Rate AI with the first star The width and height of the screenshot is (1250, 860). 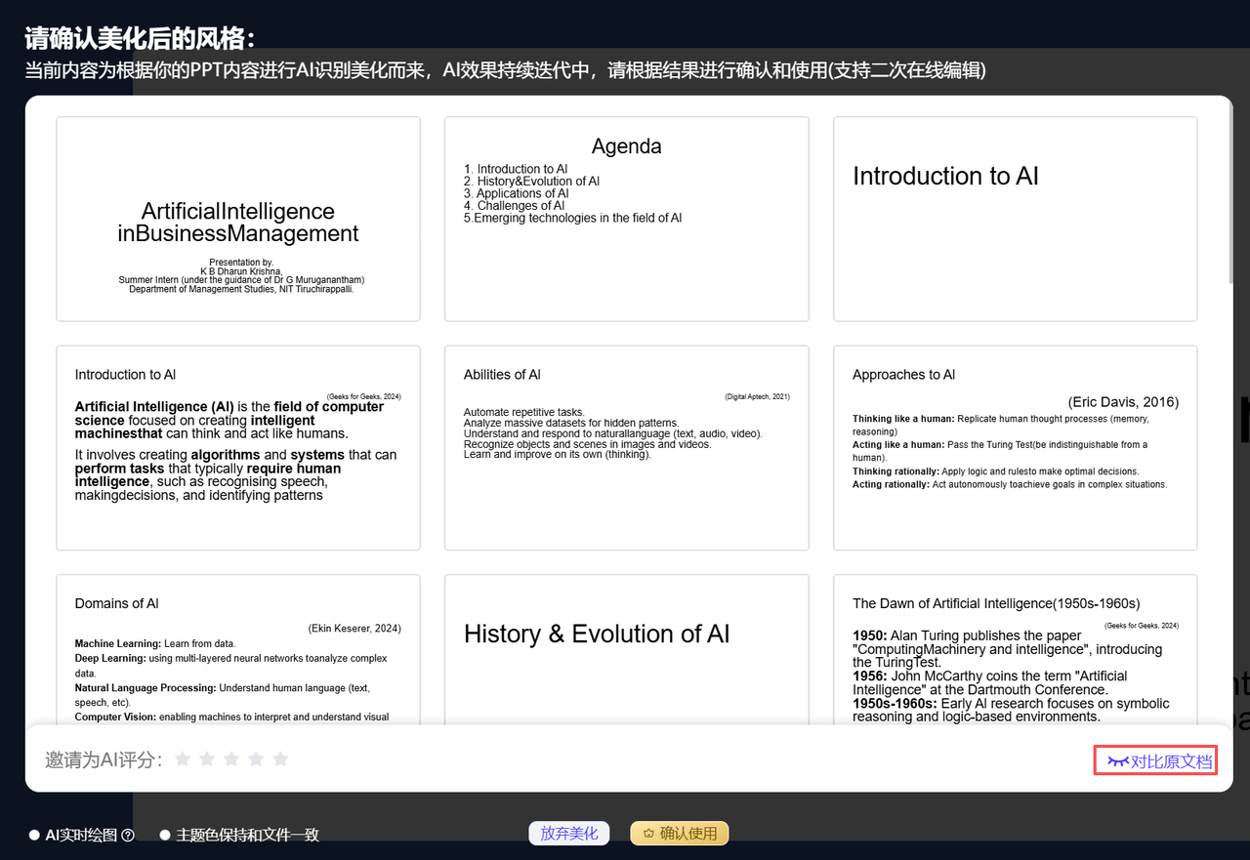183,758
